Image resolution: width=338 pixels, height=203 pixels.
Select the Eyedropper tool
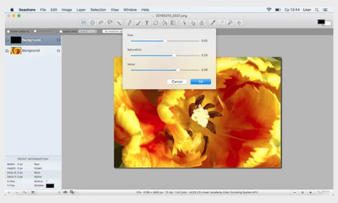tap(213, 22)
